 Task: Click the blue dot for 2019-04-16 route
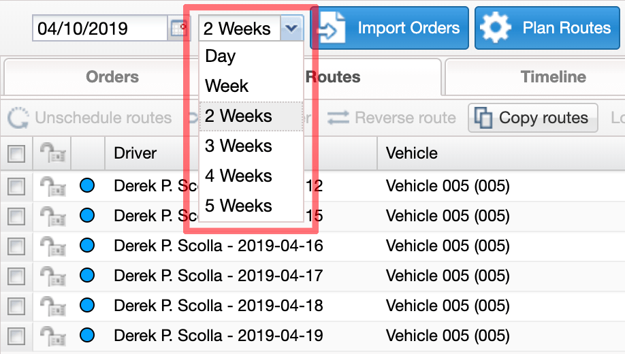87,245
